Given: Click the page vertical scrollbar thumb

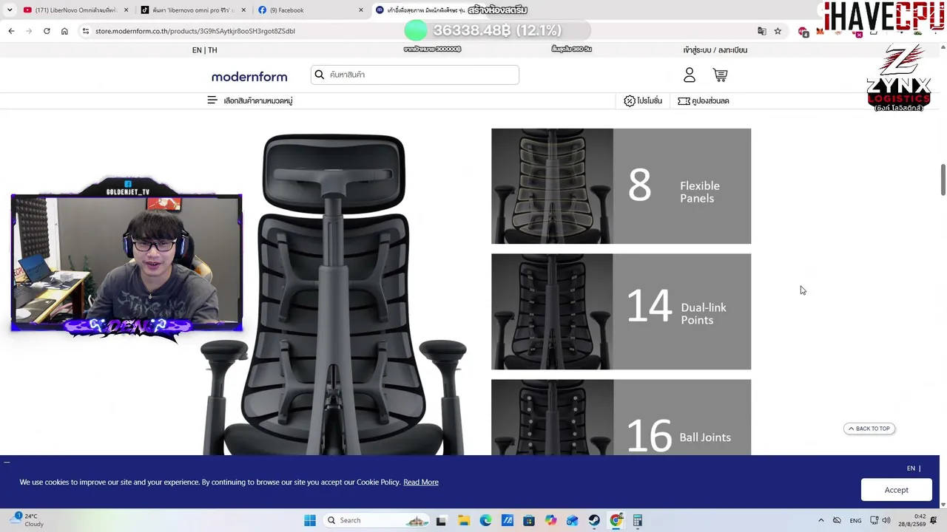Looking at the screenshot, I should (943, 180).
